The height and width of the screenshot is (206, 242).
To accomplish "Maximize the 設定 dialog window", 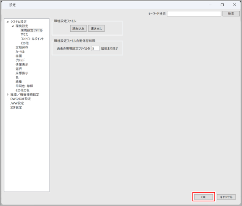I will [222, 5].
